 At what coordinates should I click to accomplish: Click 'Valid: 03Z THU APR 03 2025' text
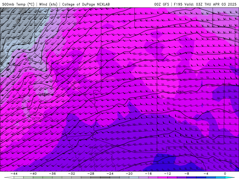click(x=210, y=4)
